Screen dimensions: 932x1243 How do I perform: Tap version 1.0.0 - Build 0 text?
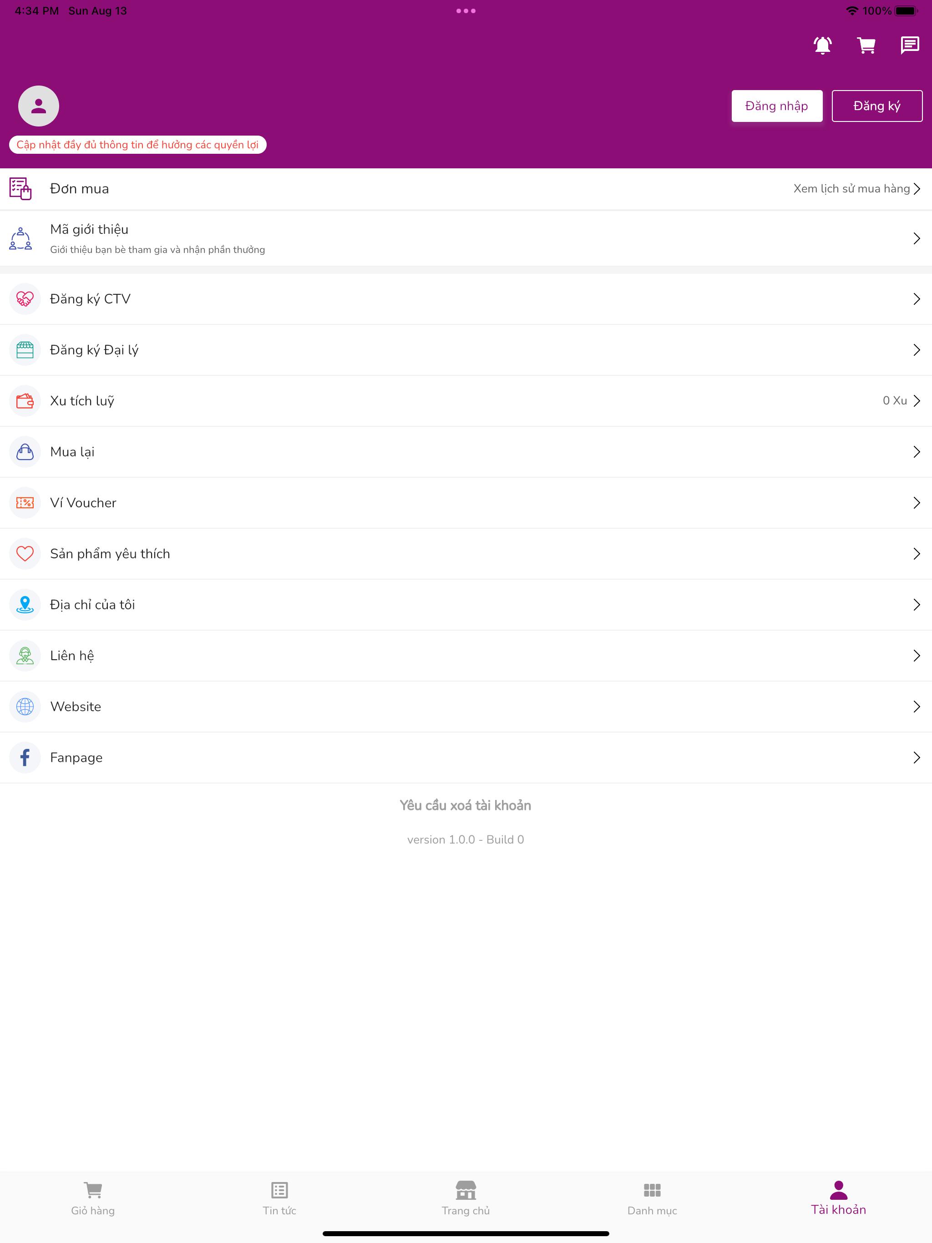pos(466,839)
